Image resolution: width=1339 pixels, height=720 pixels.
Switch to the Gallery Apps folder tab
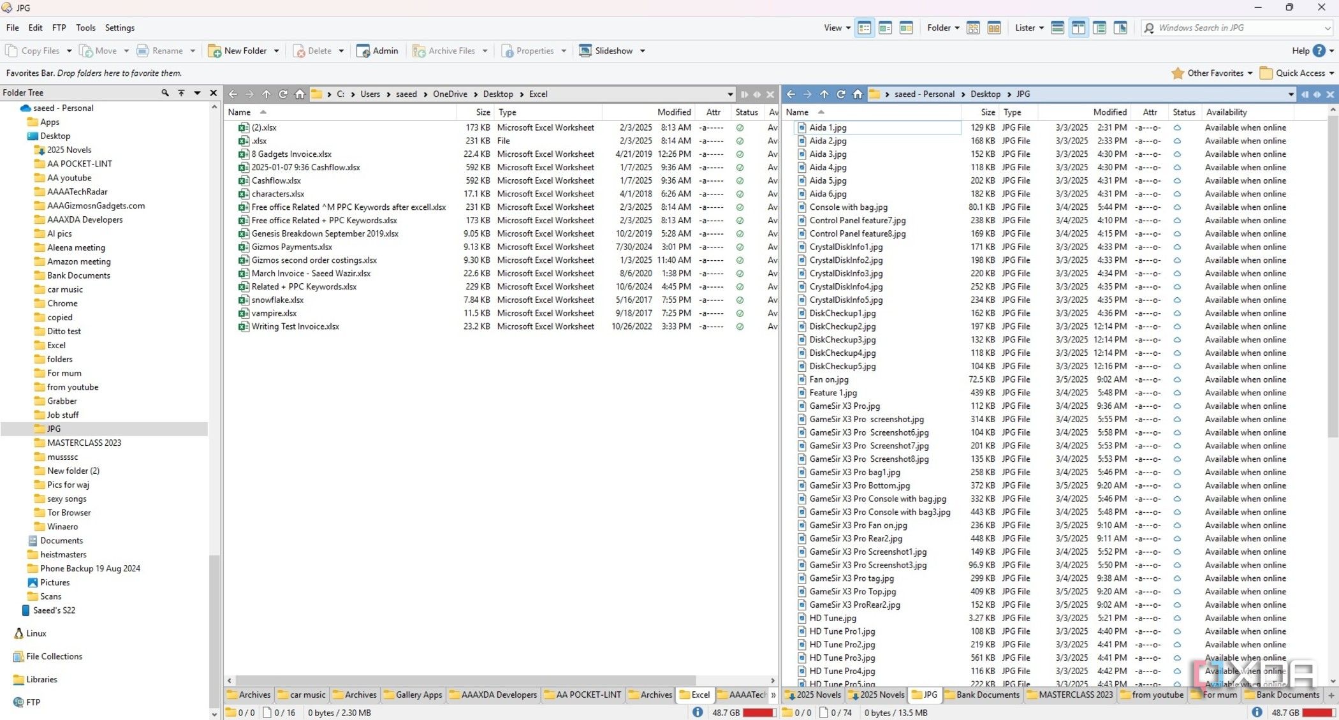(x=413, y=694)
